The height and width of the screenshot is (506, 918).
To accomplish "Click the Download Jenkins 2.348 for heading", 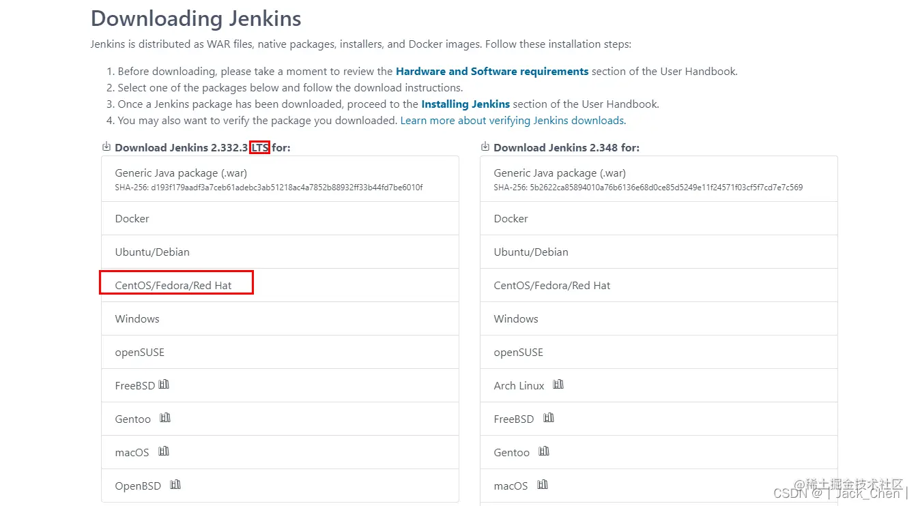I will (x=566, y=147).
